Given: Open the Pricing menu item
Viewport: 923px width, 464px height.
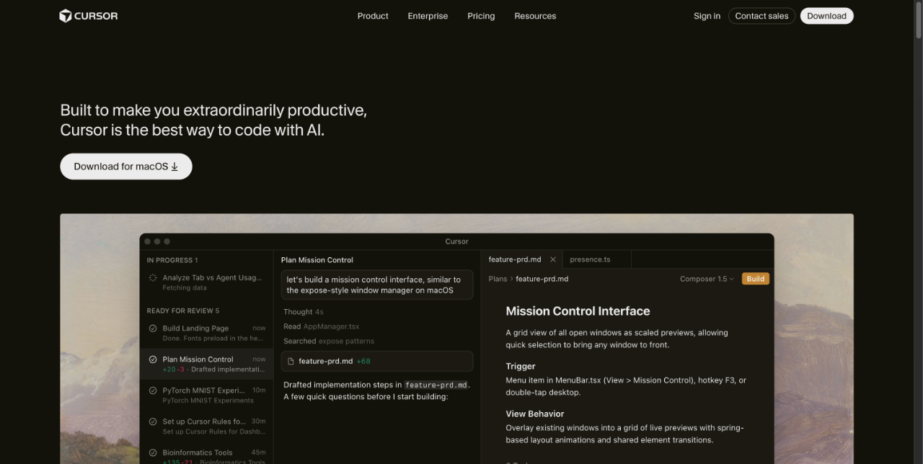Looking at the screenshot, I should click(481, 15).
